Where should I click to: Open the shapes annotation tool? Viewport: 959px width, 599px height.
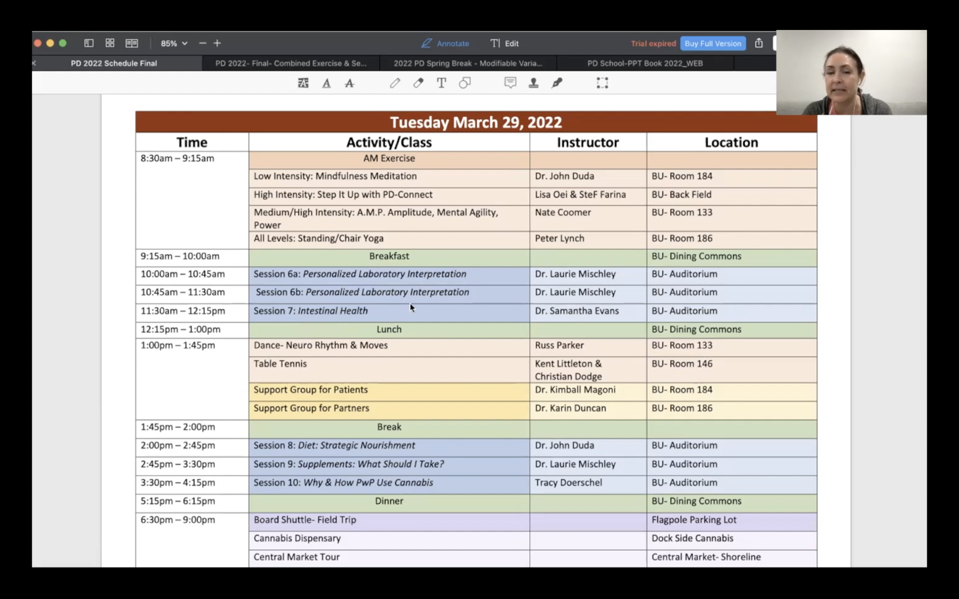click(465, 83)
